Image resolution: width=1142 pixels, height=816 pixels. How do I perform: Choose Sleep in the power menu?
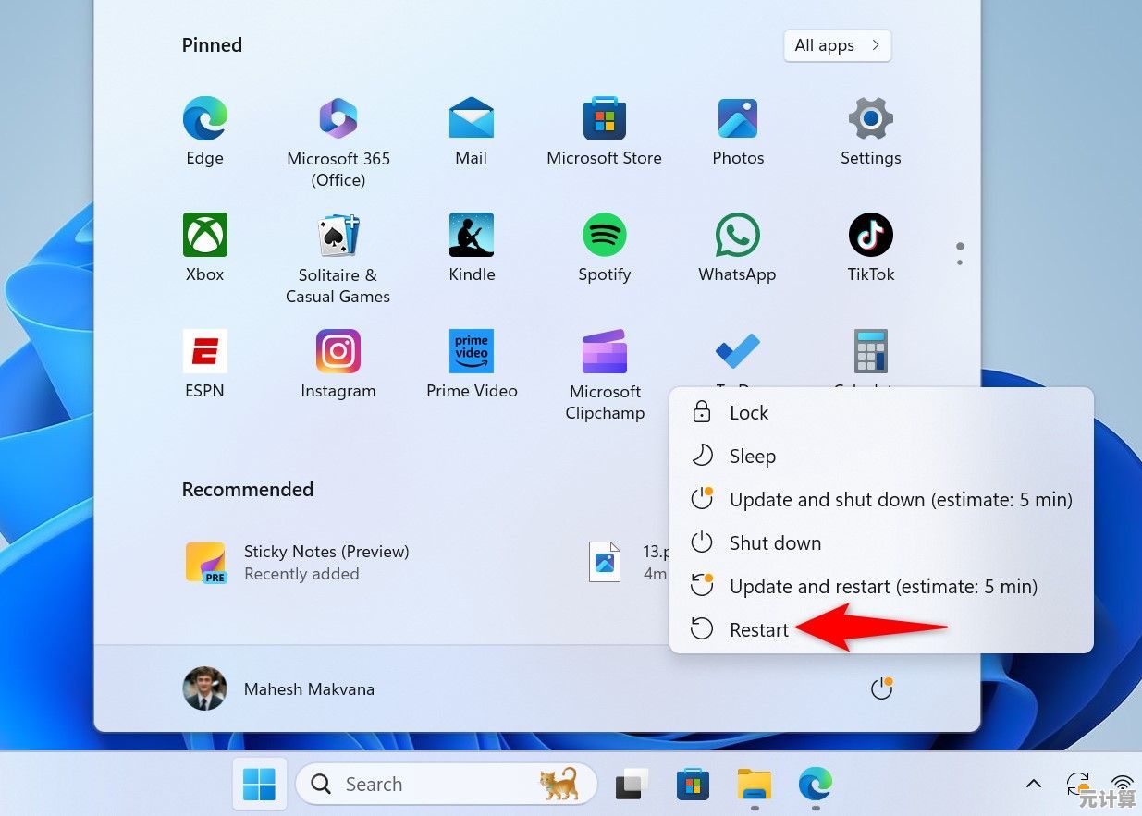tap(752, 456)
